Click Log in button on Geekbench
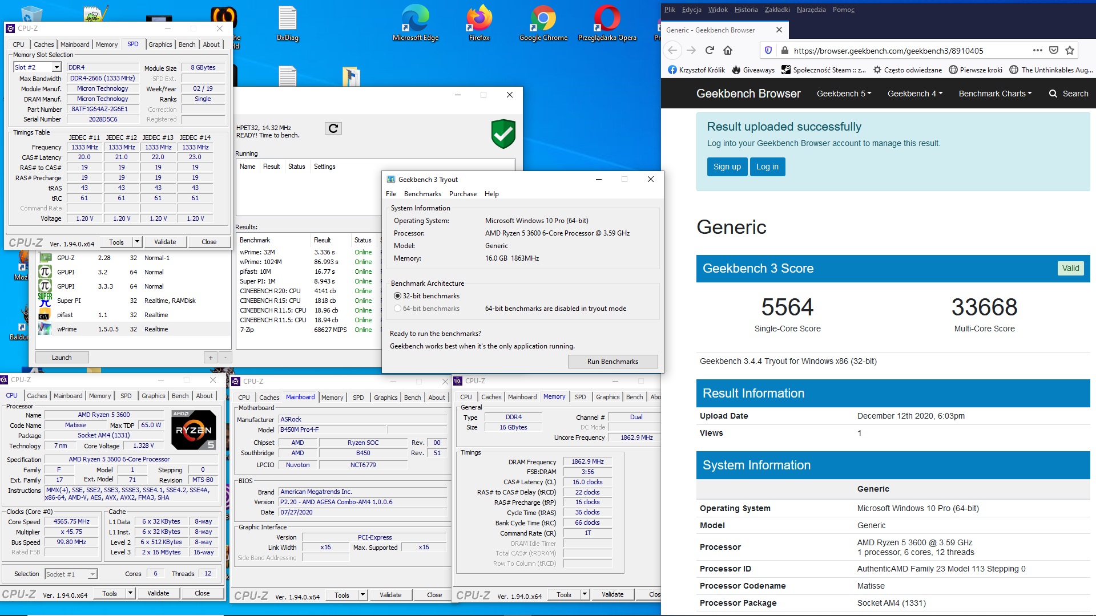 767,167
